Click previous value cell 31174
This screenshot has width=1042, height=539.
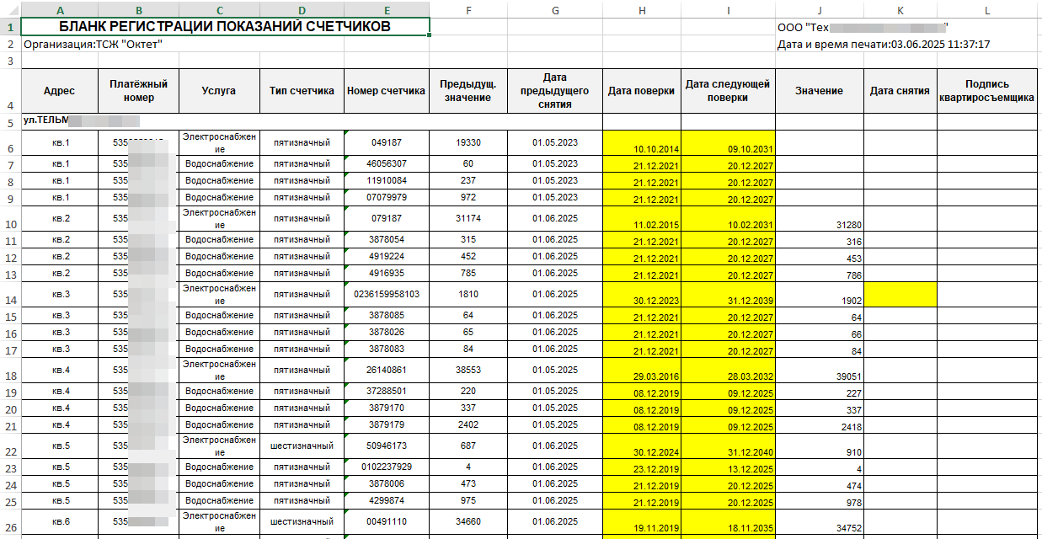pyautogui.click(x=468, y=219)
